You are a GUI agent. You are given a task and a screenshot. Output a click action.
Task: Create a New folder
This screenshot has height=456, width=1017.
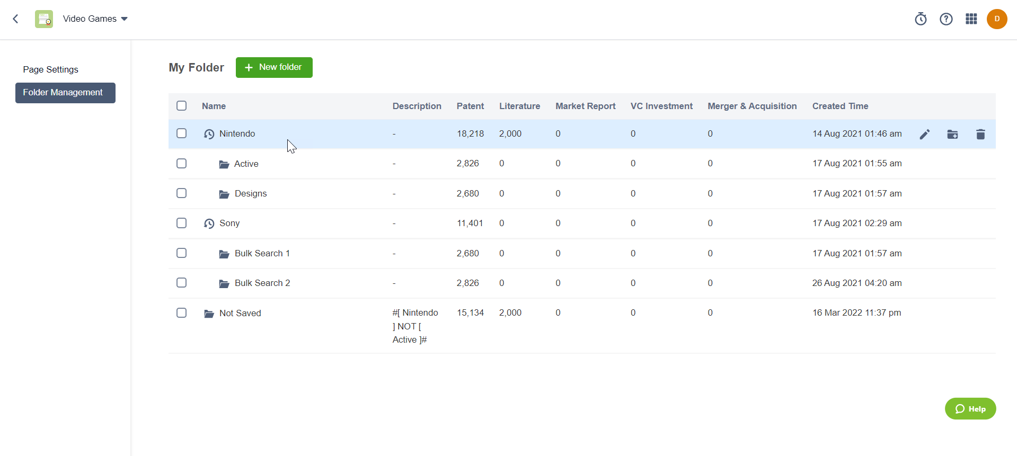(x=274, y=67)
